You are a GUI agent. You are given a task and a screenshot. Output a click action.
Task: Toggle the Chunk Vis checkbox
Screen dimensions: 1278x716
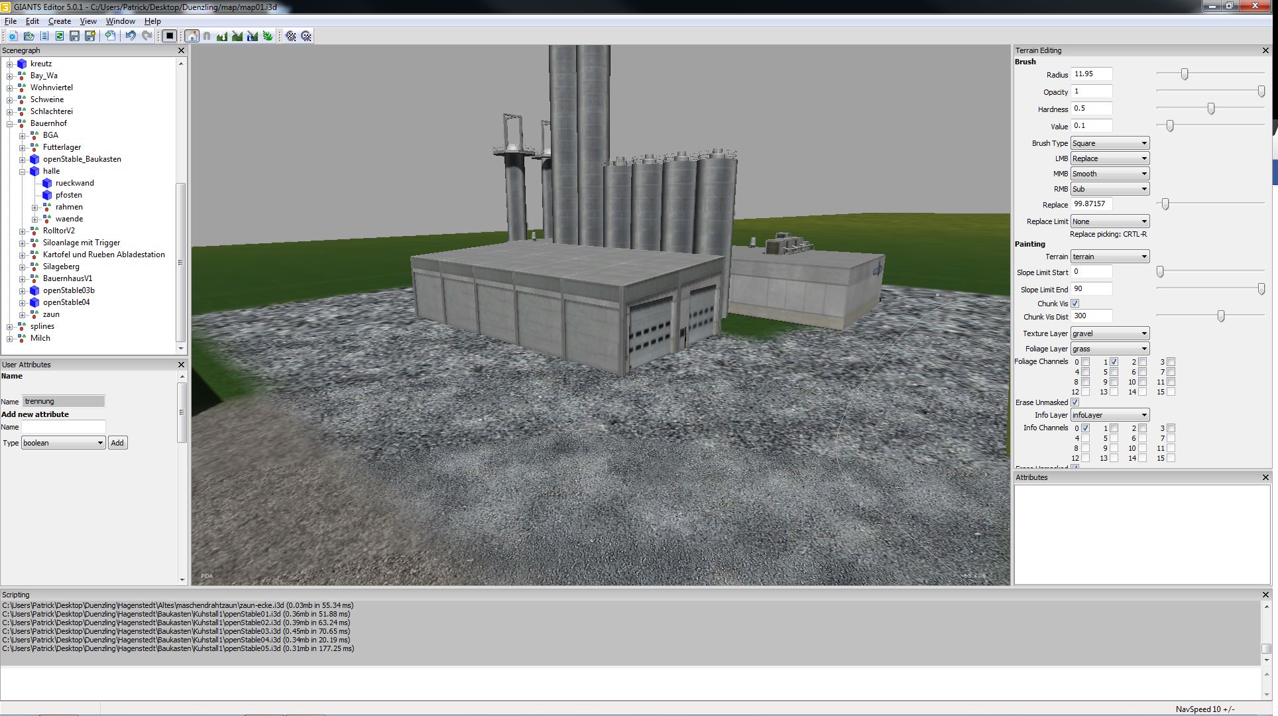pyautogui.click(x=1075, y=304)
